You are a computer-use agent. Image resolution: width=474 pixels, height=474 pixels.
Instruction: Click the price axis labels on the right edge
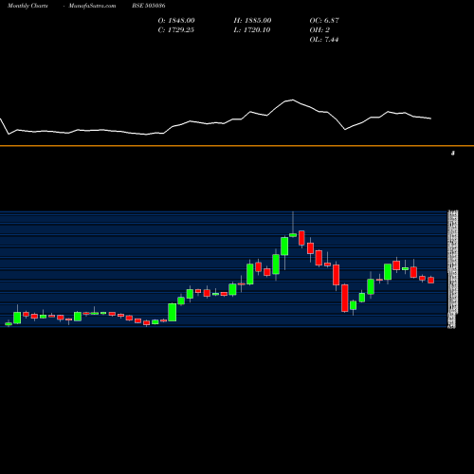452,269
